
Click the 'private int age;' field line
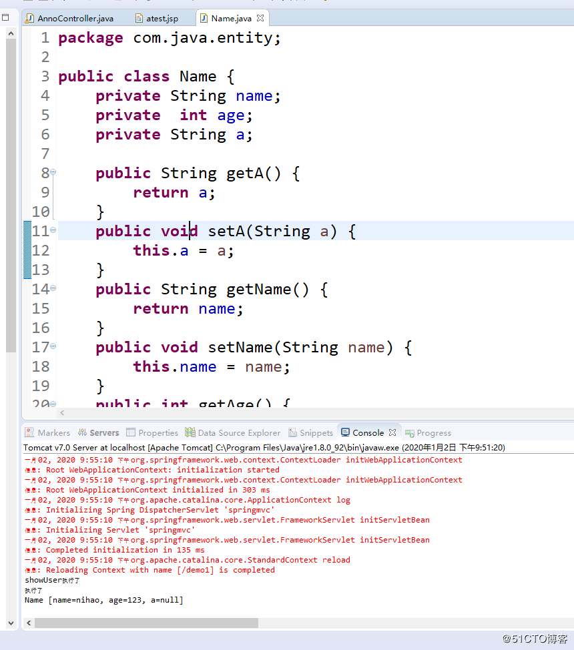tap(174, 115)
